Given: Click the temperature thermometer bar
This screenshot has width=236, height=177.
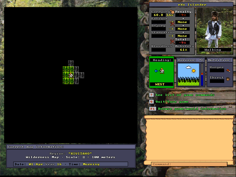Looking at the screenshot, I should [202, 75].
